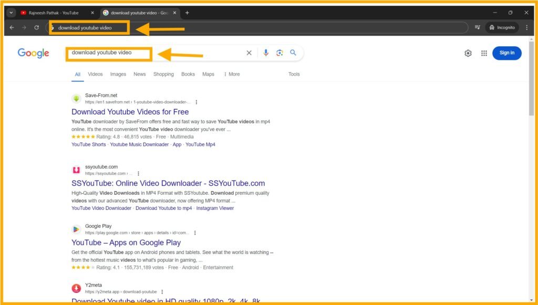
Task: Switch to Shopping results
Action: (163, 74)
